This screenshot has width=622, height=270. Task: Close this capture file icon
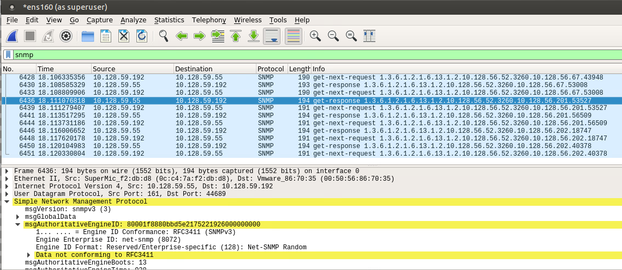pyautogui.click(x=124, y=36)
